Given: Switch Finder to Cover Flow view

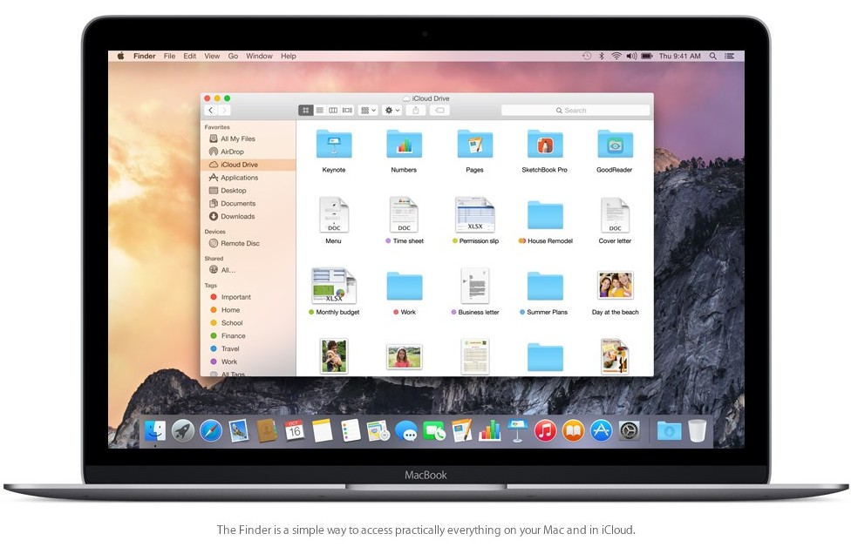Looking at the screenshot, I should click(347, 110).
